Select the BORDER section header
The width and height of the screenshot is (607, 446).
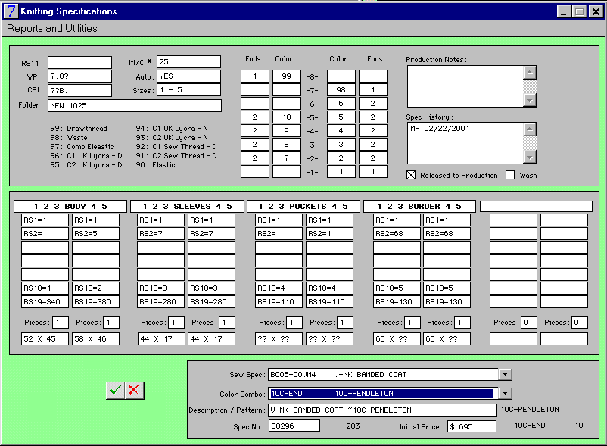pyautogui.click(x=420, y=206)
